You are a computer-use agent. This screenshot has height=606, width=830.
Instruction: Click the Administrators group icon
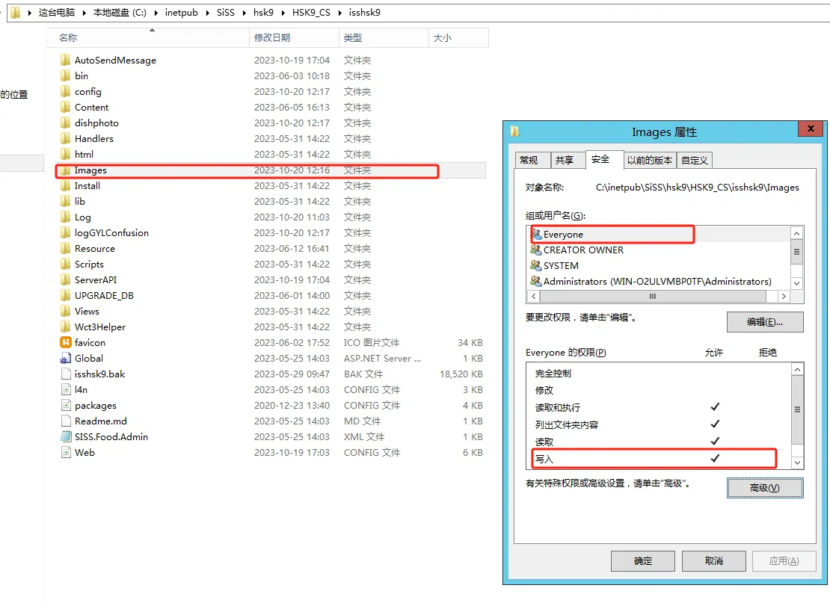click(x=535, y=281)
